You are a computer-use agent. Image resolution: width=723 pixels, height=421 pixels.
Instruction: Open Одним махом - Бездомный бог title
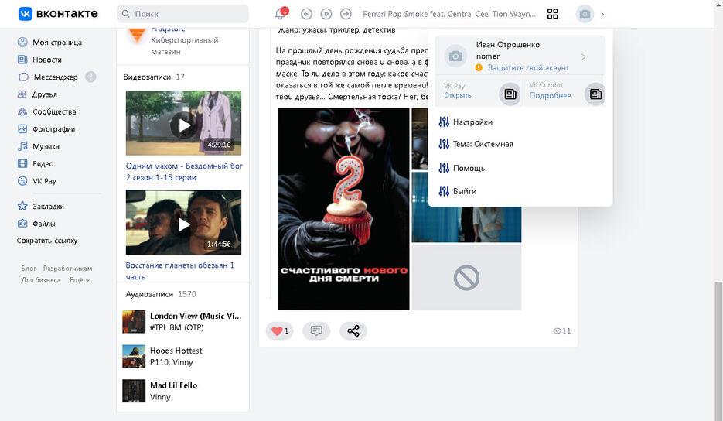(184, 171)
